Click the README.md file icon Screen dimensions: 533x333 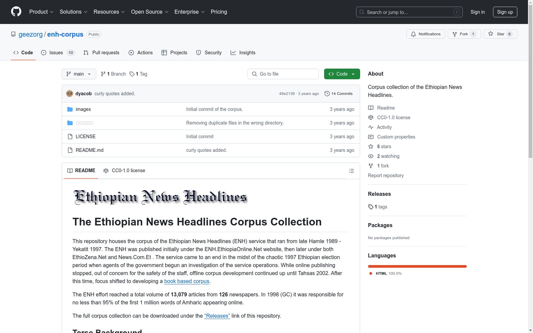(70, 150)
